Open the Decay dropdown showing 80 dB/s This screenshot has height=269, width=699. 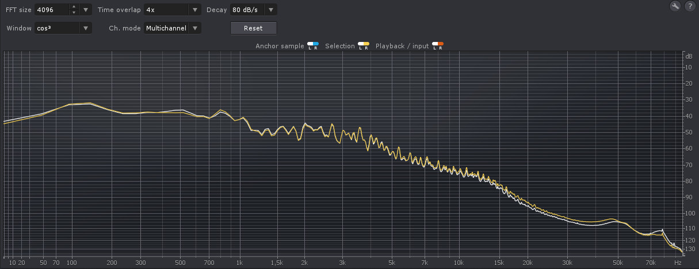pyautogui.click(x=253, y=10)
